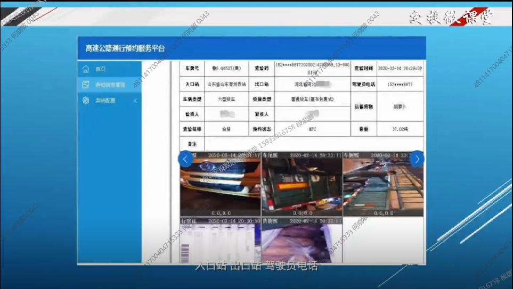Go to previous photos with left arrow
This screenshot has height=289, width=513.
(x=185, y=159)
